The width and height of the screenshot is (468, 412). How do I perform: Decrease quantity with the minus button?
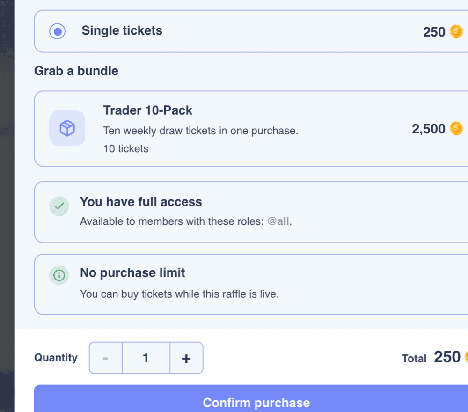coord(106,358)
